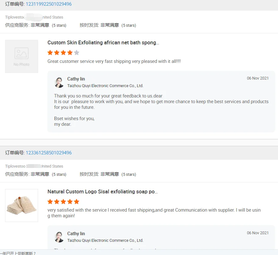Click the fifth orange star on the sisal soap review
The height and width of the screenshot is (255, 278).
point(76,202)
